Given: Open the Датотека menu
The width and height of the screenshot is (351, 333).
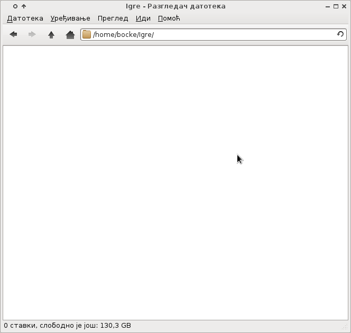Looking at the screenshot, I should (25, 18).
